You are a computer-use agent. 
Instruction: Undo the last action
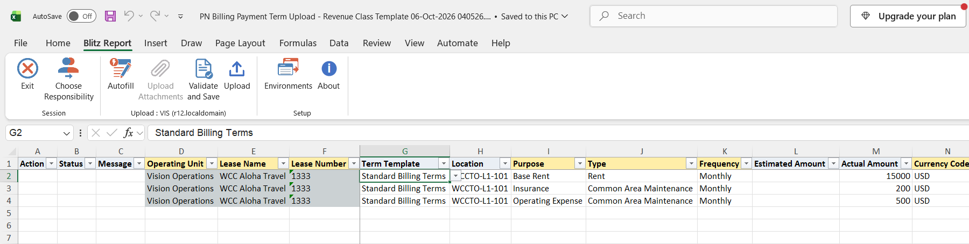tap(129, 16)
